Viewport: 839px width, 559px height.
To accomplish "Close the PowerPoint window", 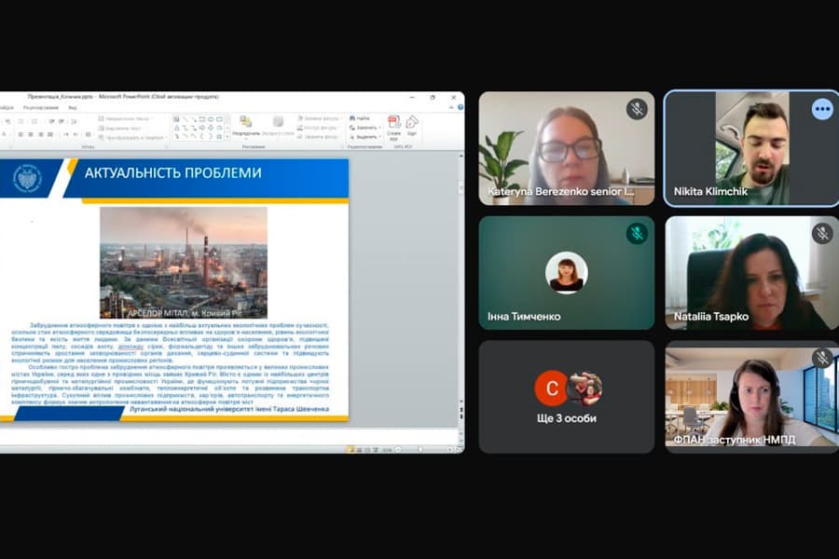I will click(x=453, y=97).
